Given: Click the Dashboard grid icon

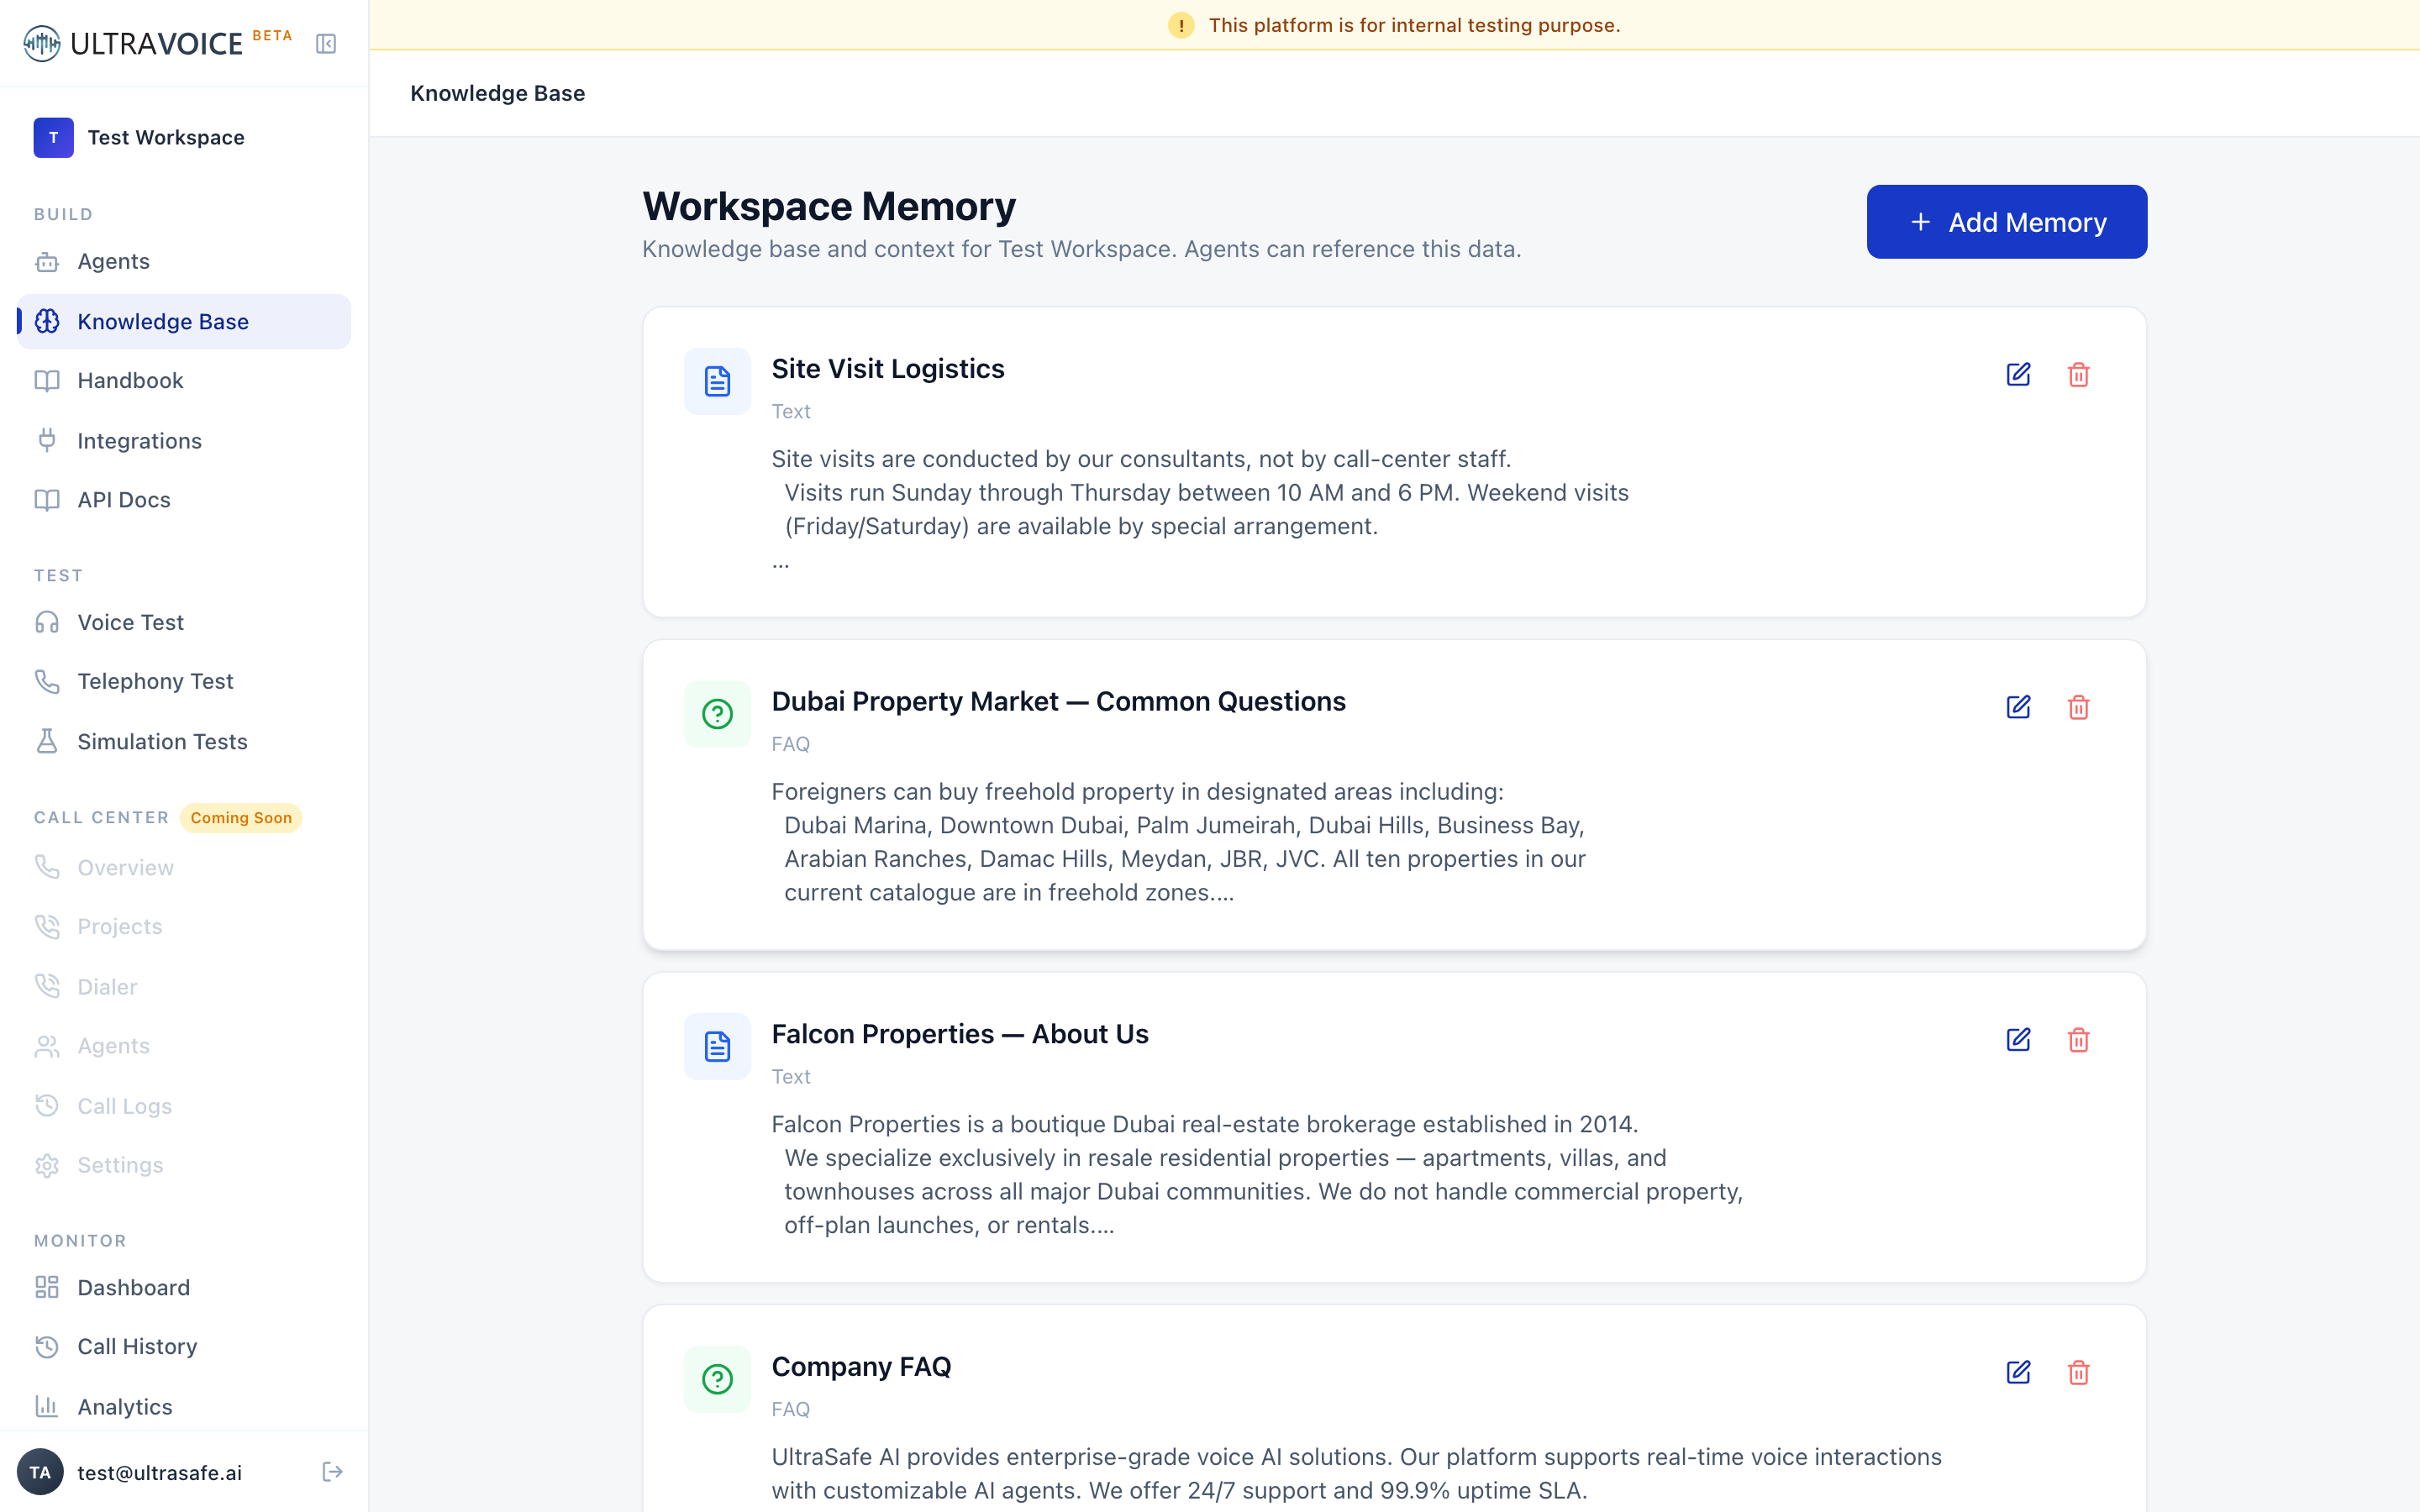Looking at the screenshot, I should 47,1288.
